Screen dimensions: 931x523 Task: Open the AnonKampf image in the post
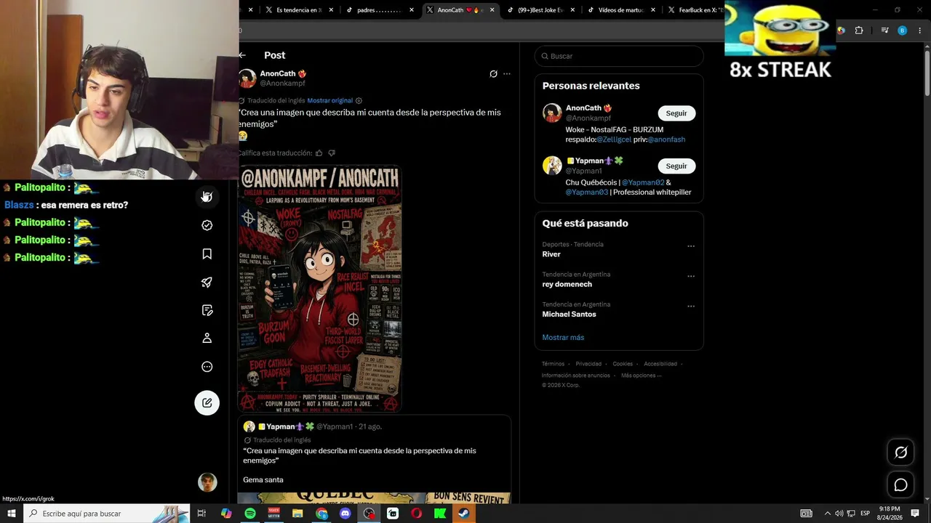coord(320,289)
